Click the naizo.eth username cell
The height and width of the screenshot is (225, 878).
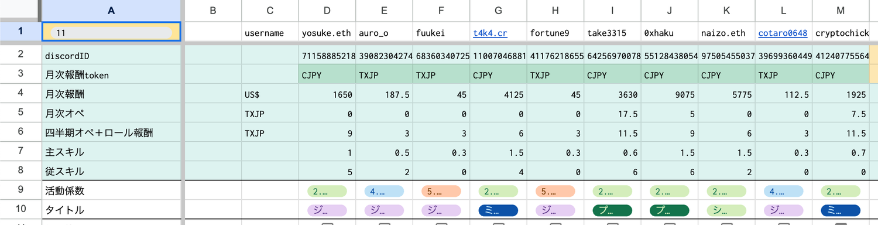[x=726, y=32]
